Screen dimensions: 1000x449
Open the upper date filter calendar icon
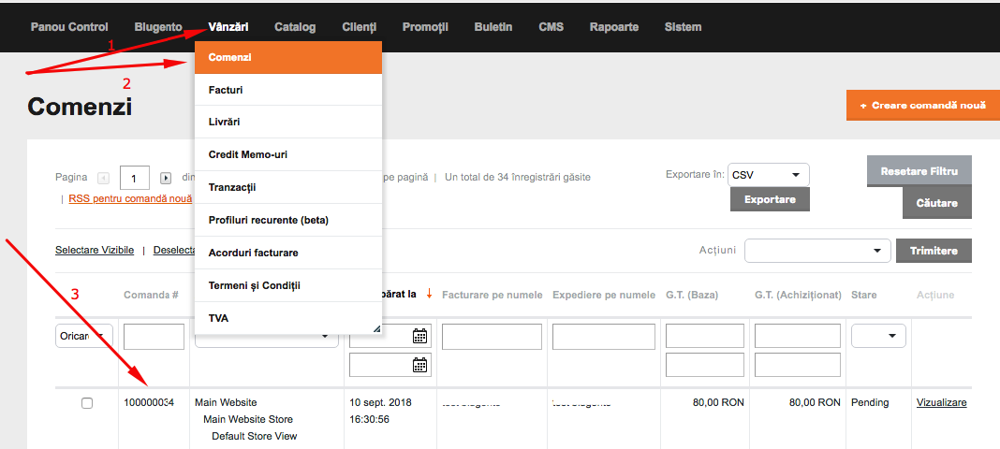(419, 336)
